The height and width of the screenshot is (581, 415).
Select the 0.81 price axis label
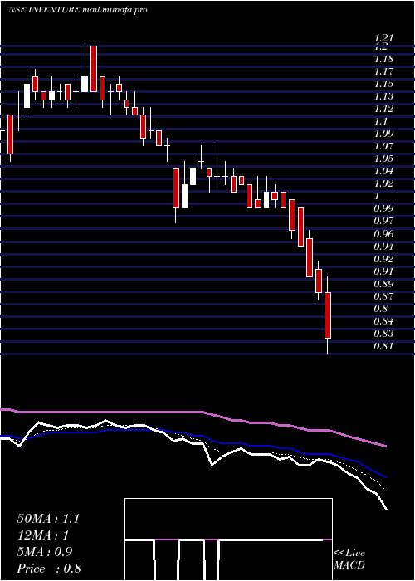(383, 346)
